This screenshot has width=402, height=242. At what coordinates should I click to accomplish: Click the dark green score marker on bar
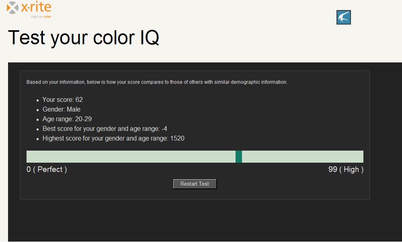239,157
